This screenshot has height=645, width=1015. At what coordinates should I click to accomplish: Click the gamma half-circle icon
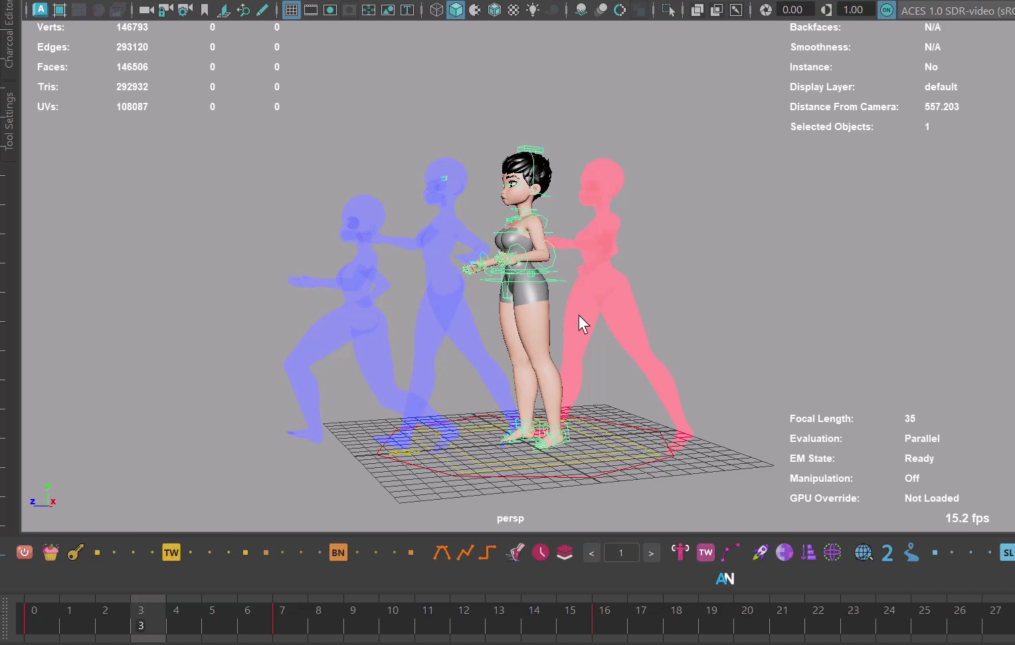(x=826, y=10)
